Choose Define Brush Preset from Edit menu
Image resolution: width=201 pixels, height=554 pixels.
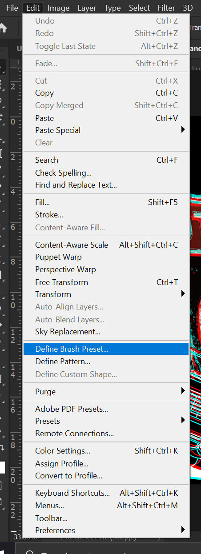(x=106, y=349)
